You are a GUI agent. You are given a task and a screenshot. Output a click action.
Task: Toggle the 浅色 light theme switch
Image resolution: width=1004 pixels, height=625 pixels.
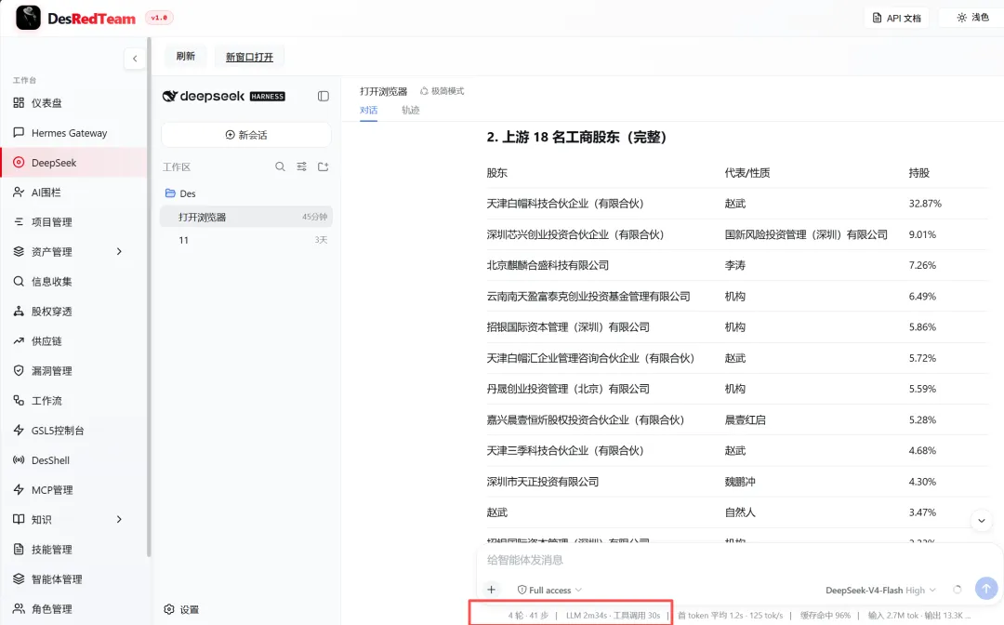point(972,18)
